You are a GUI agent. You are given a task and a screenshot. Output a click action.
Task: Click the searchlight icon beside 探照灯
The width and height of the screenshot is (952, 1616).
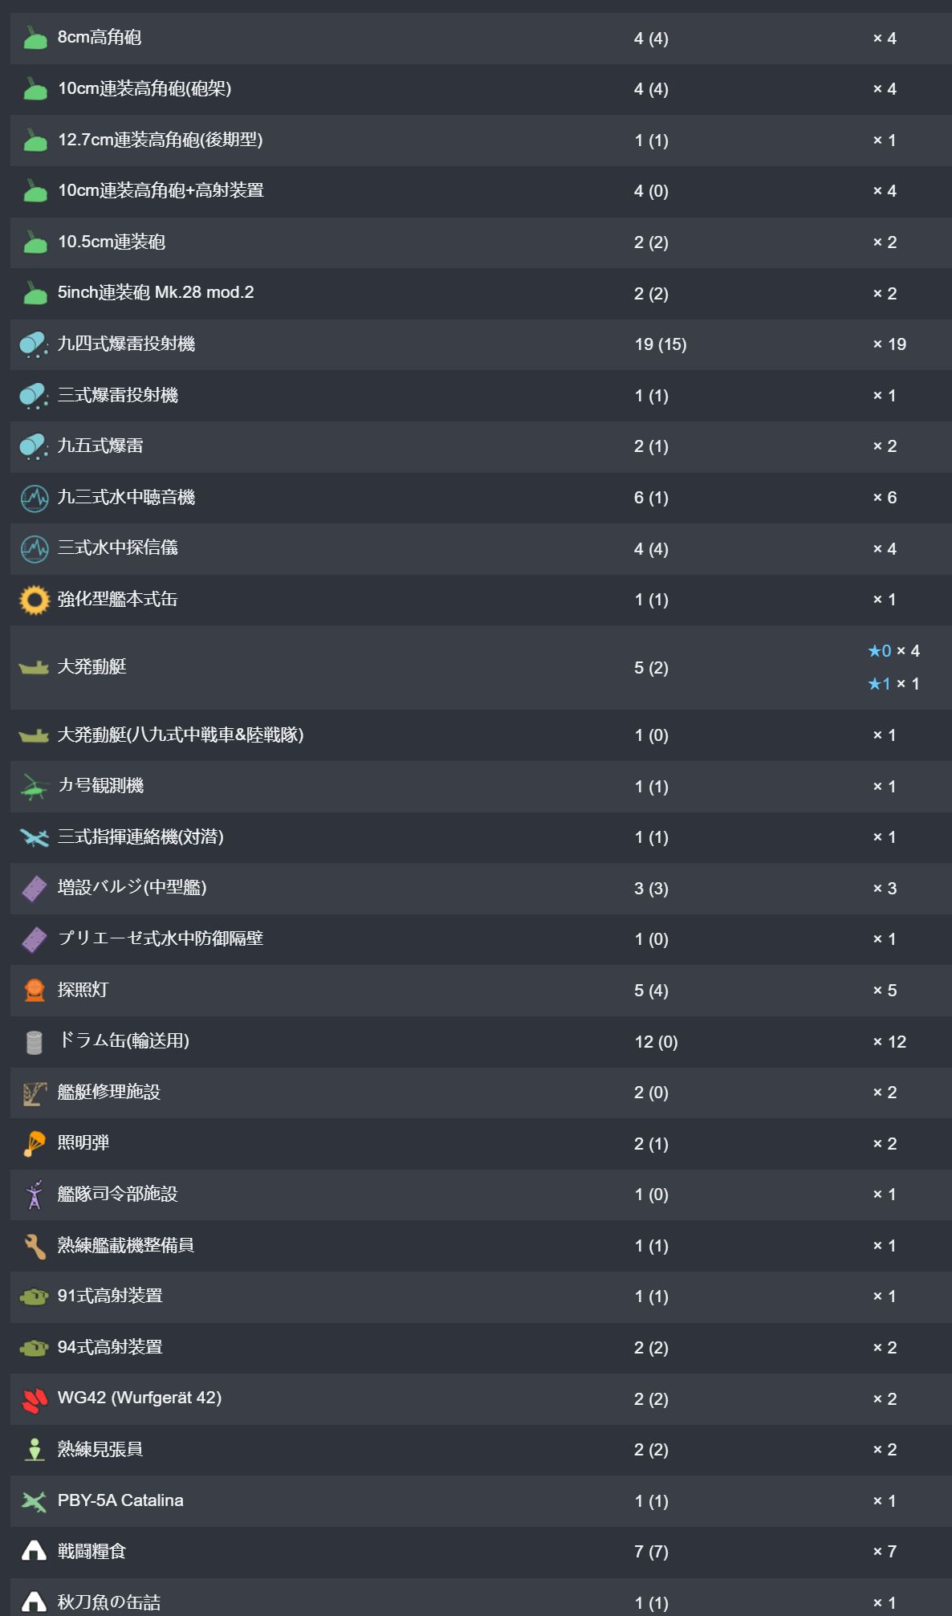click(x=34, y=991)
